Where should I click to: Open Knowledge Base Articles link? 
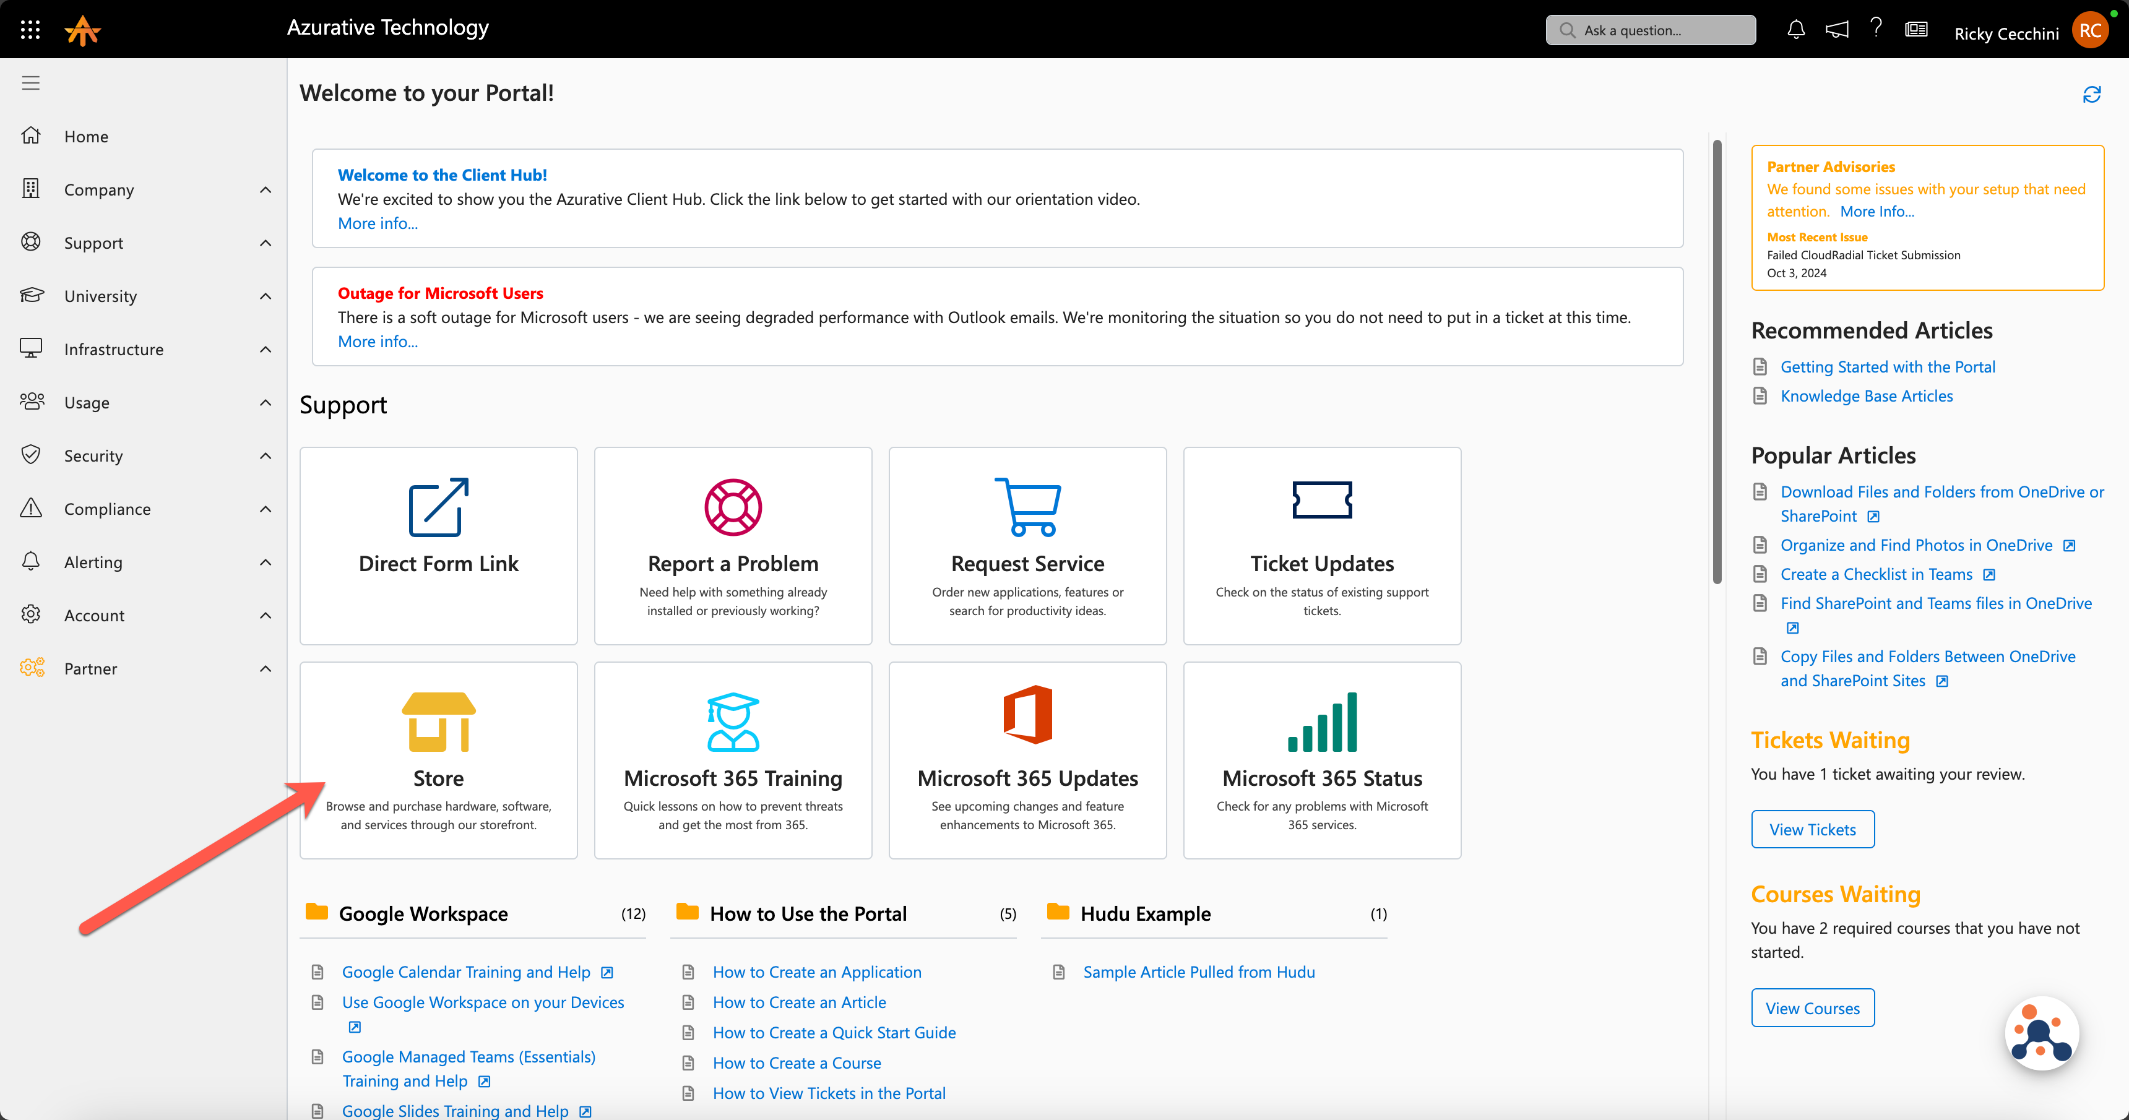tap(1866, 395)
